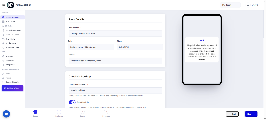Click the Create QR Code icon
This screenshot has width=266, height=120.
coord(3,17)
